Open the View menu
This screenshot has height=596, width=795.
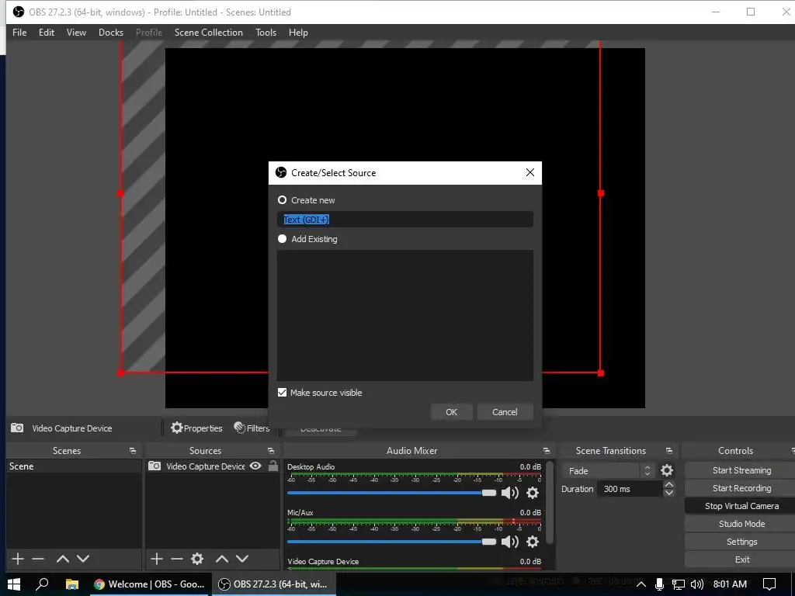coord(76,33)
